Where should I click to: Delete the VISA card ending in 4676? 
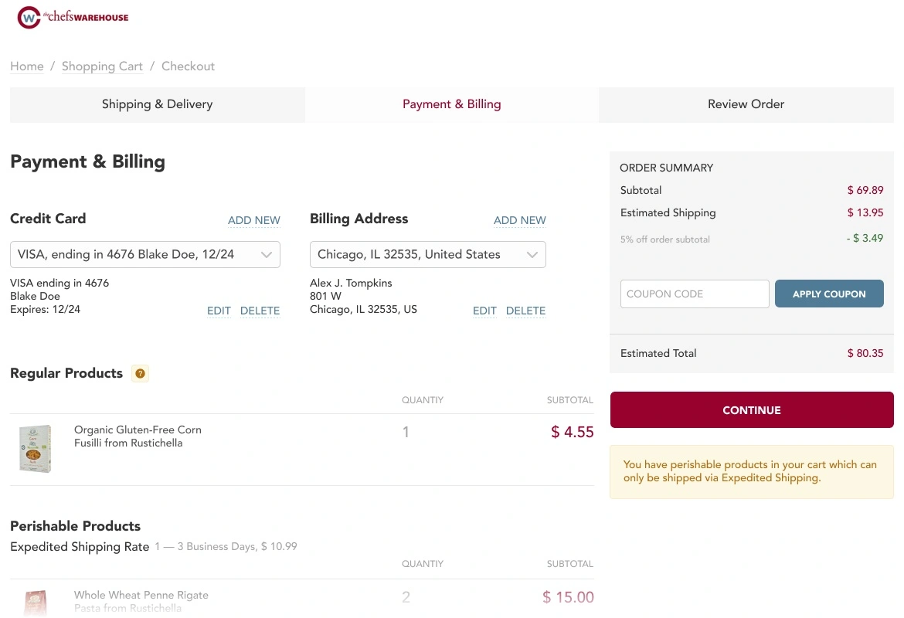[260, 311]
